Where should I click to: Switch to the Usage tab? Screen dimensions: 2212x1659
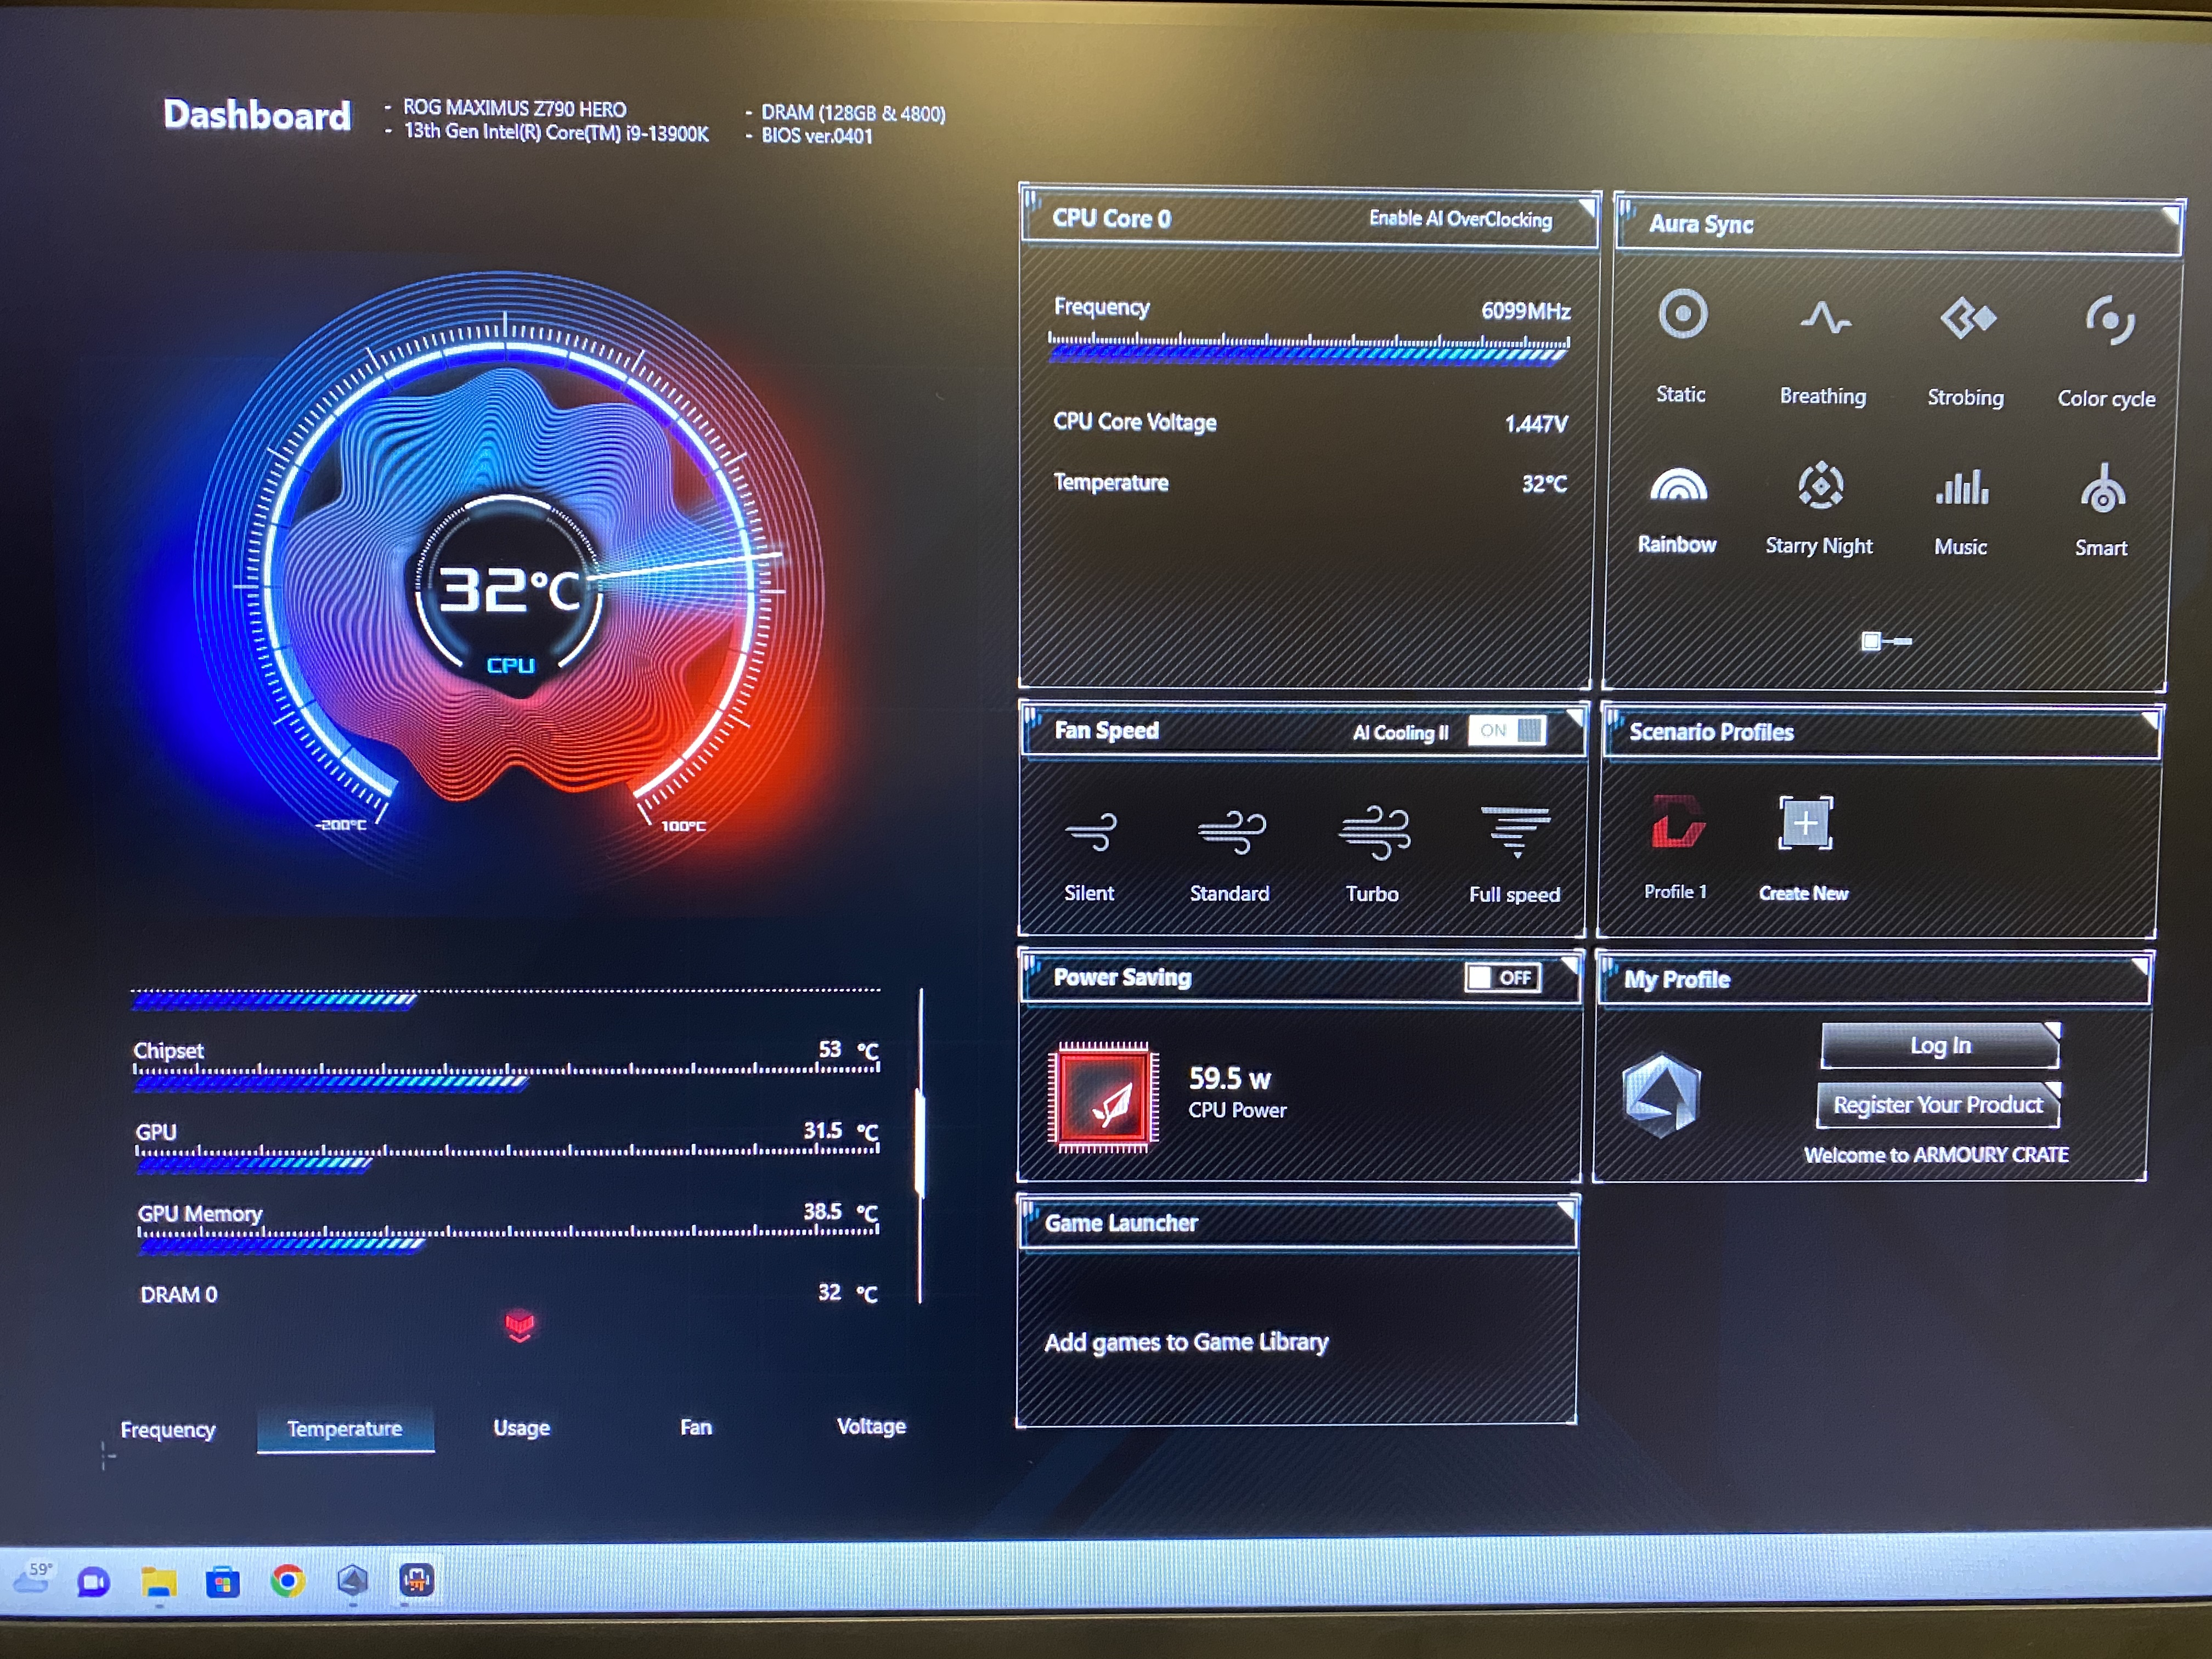coord(521,1427)
